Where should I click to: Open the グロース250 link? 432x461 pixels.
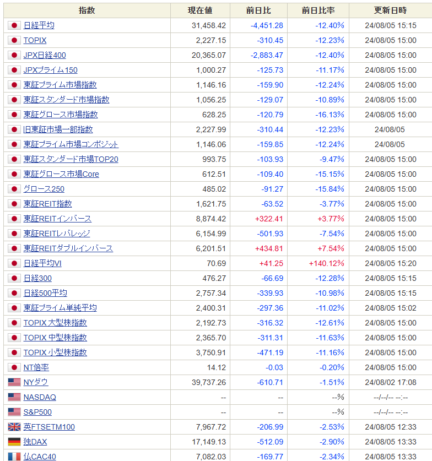point(44,189)
